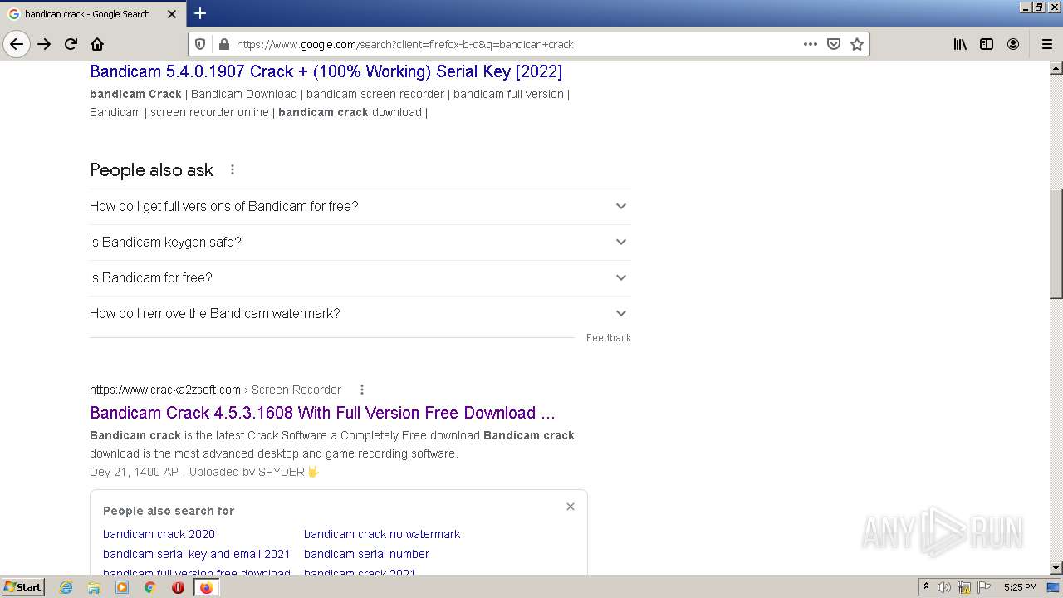Open the Firefox hamburger menu
The height and width of the screenshot is (598, 1063).
tap(1046, 44)
